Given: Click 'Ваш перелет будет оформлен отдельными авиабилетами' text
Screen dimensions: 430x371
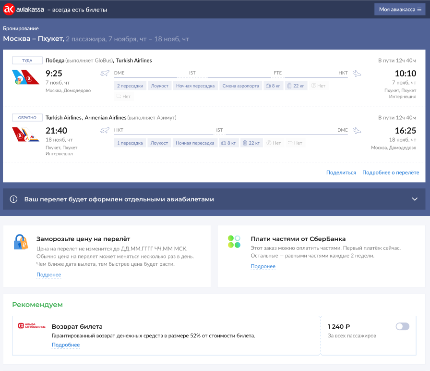Looking at the screenshot, I should point(119,199).
